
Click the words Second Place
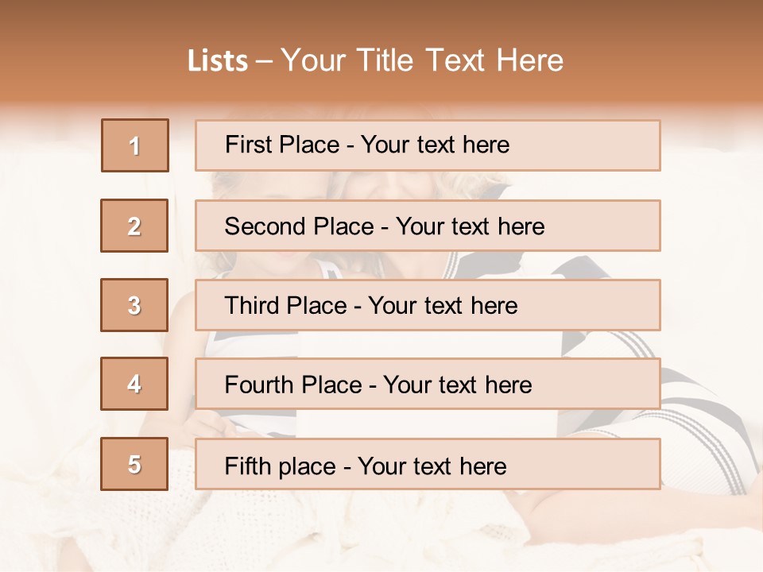300,226
